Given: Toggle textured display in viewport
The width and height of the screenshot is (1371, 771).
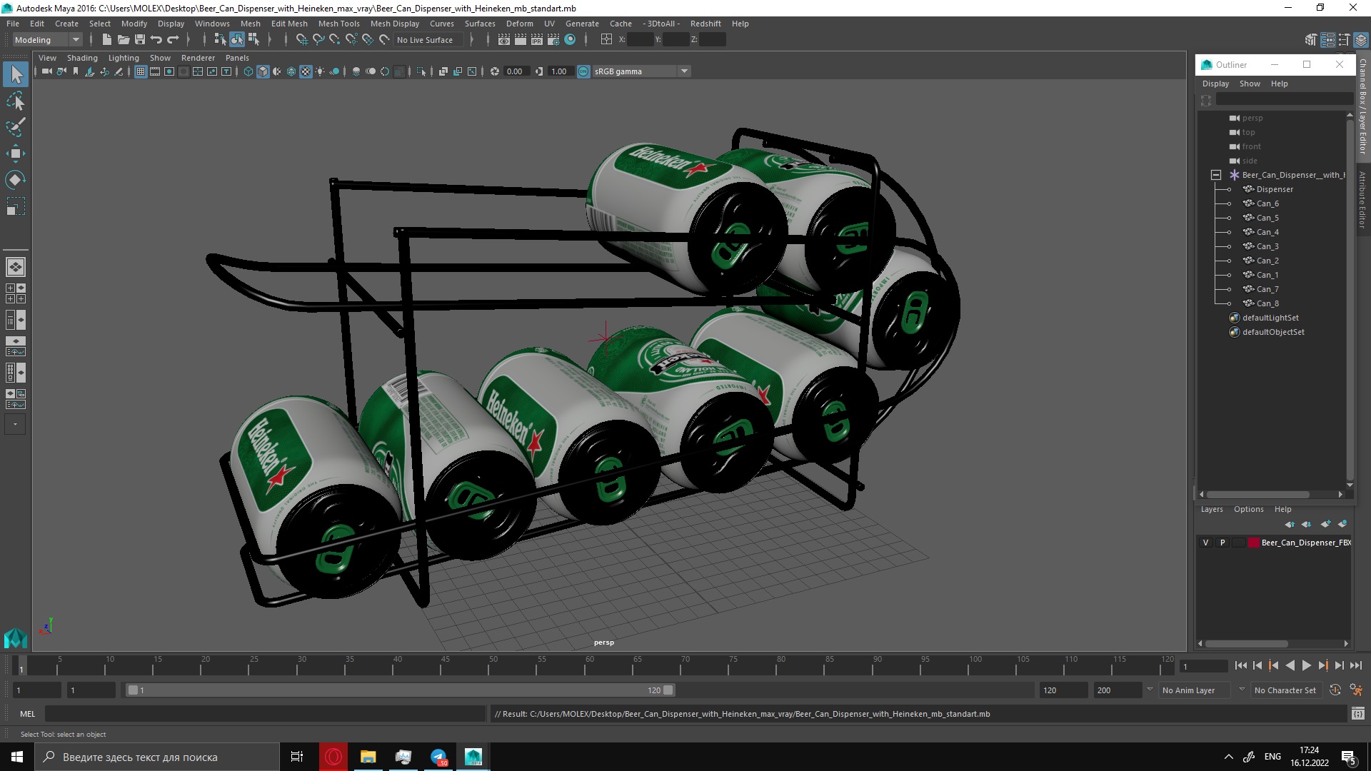Looking at the screenshot, I should point(306,71).
